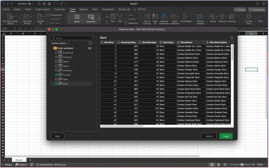Refresh the Store data preview
The image size is (269, 168).
tap(232, 38)
